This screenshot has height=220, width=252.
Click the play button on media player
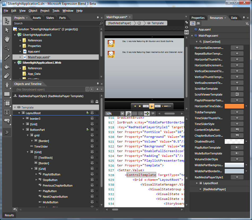coord(152,106)
